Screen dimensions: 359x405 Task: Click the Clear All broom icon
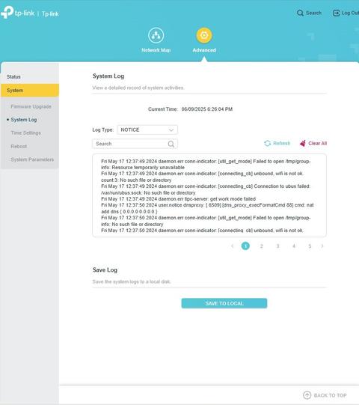pos(303,143)
